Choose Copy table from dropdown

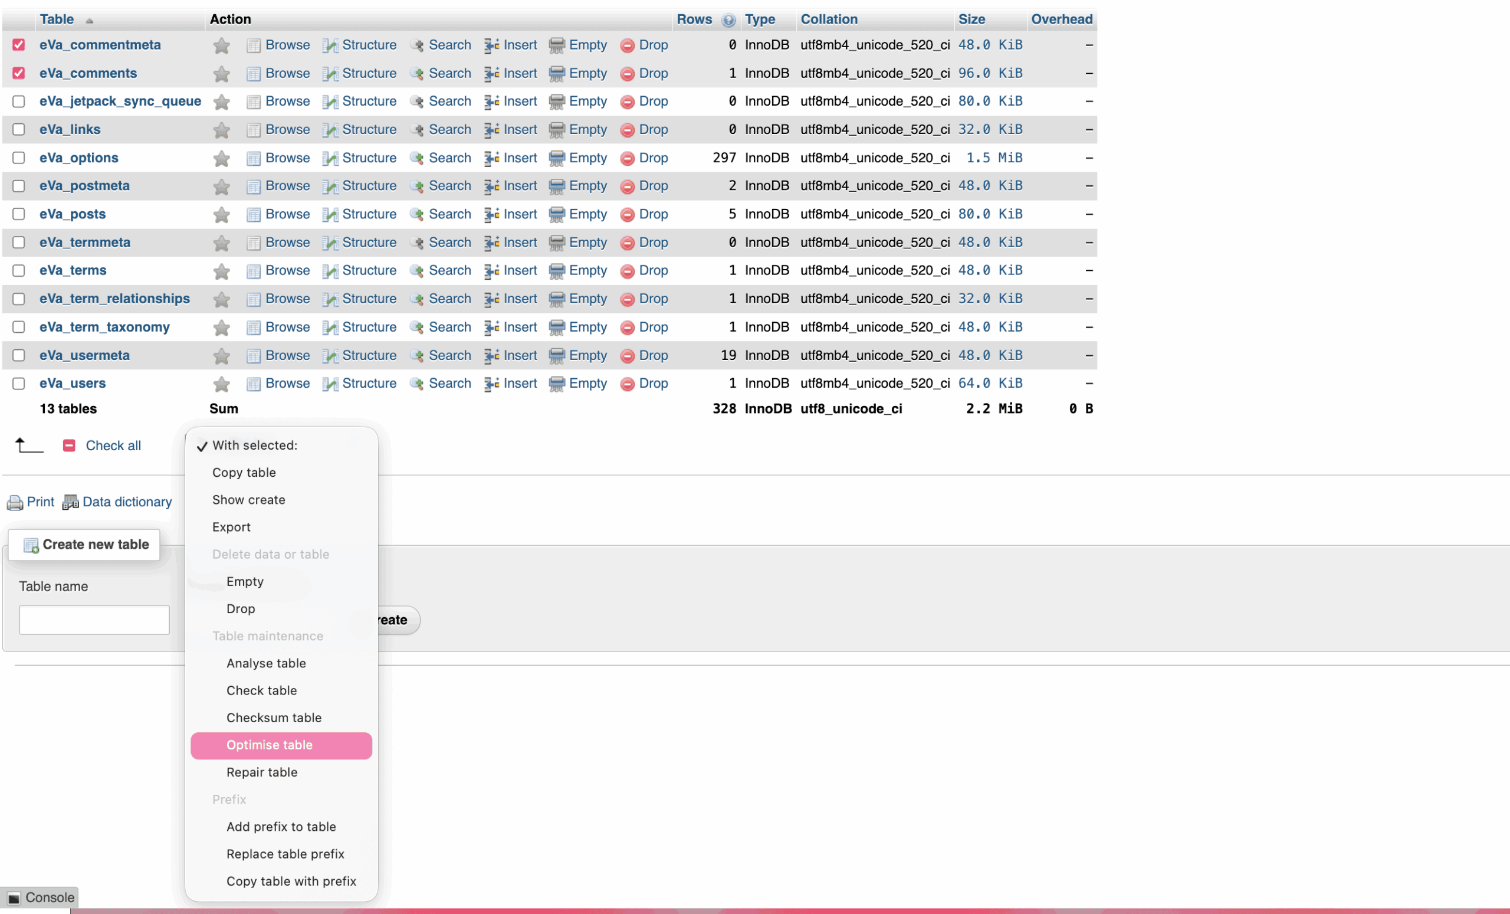[281, 473]
